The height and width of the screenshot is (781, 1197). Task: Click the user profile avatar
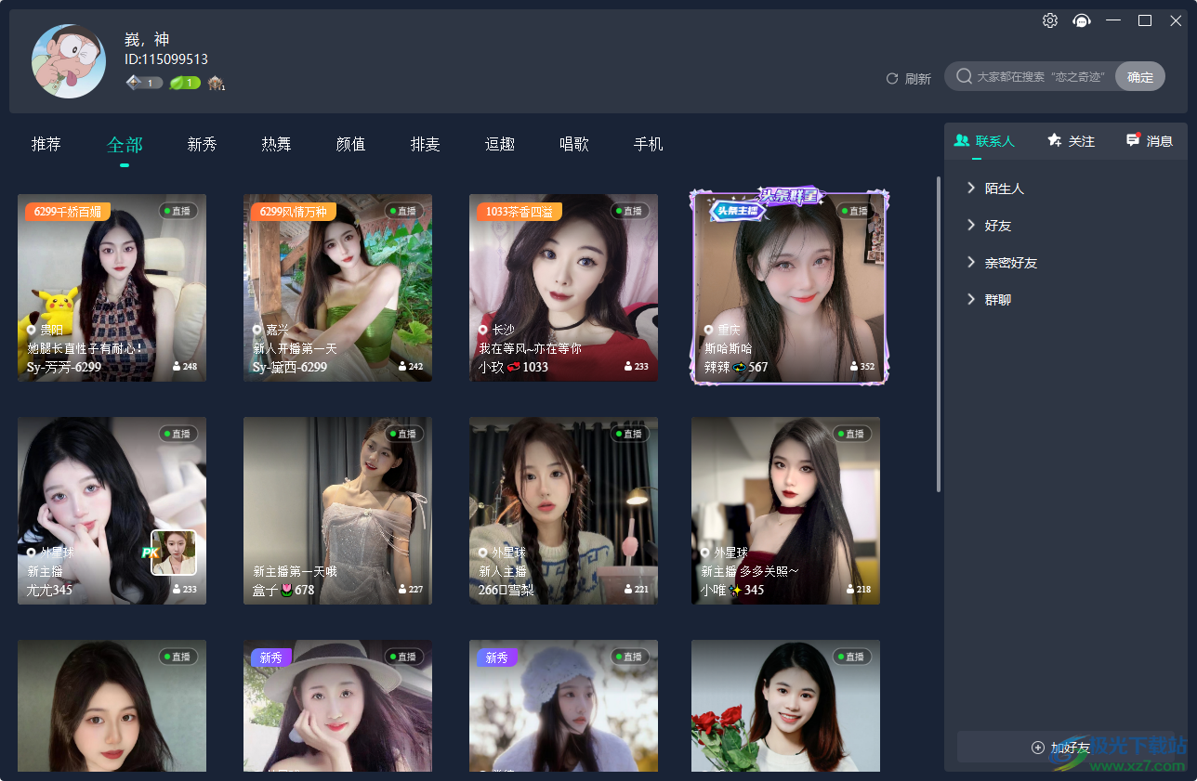(69, 61)
